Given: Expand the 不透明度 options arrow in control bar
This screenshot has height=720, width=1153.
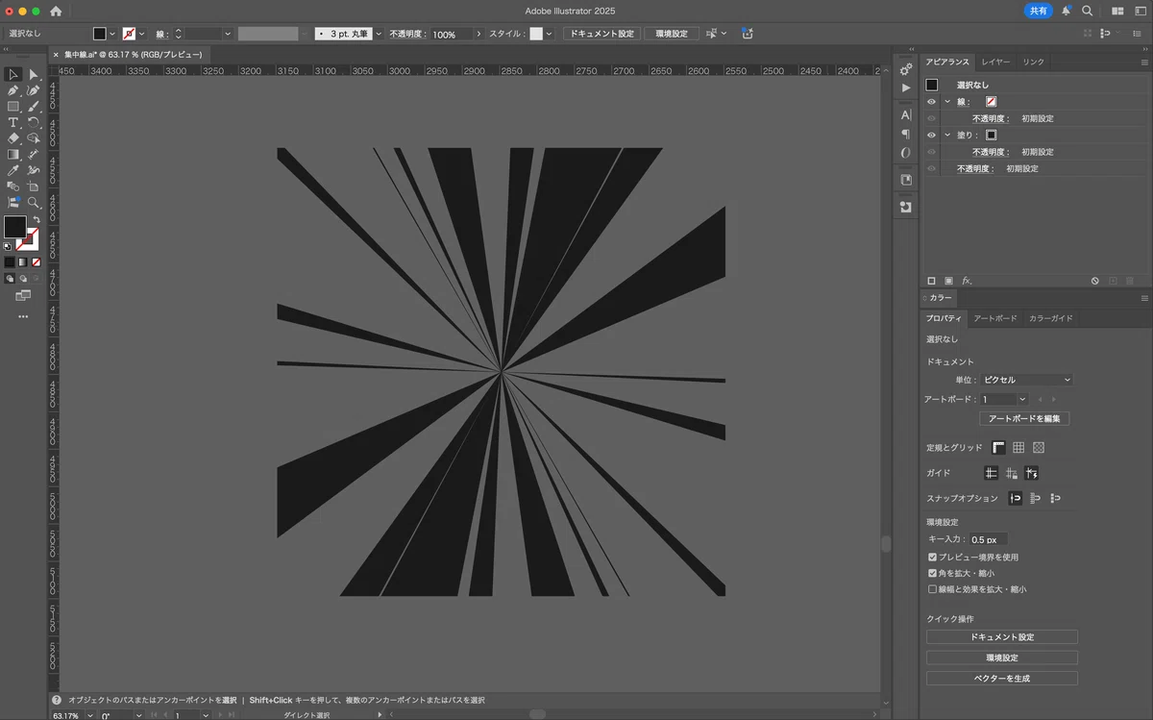Looking at the screenshot, I should [x=478, y=34].
